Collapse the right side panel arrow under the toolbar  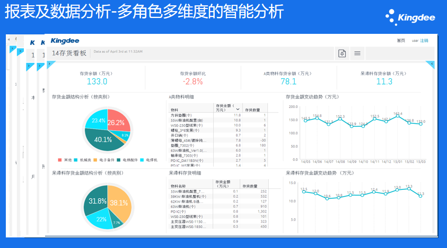[x=431, y=65]
